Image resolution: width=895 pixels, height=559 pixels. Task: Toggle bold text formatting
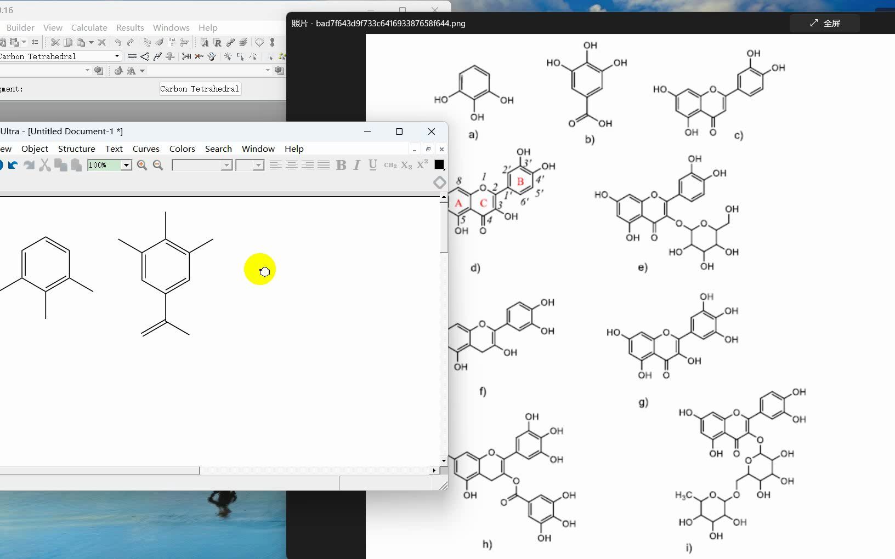[x=342, y=164]
